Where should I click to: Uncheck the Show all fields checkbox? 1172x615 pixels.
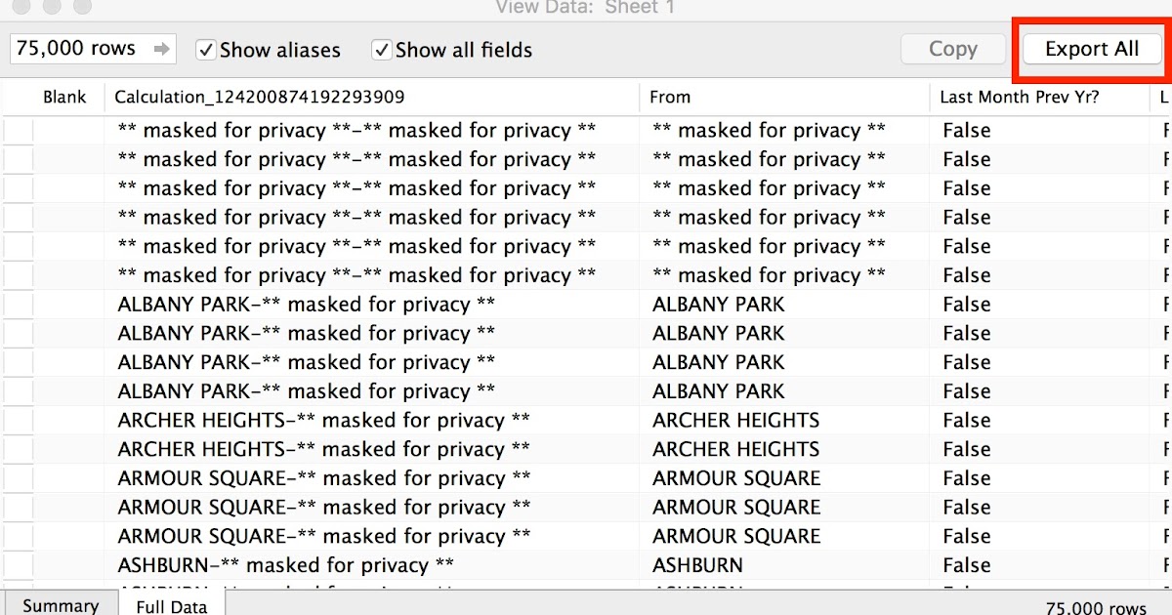coord(382,50)
